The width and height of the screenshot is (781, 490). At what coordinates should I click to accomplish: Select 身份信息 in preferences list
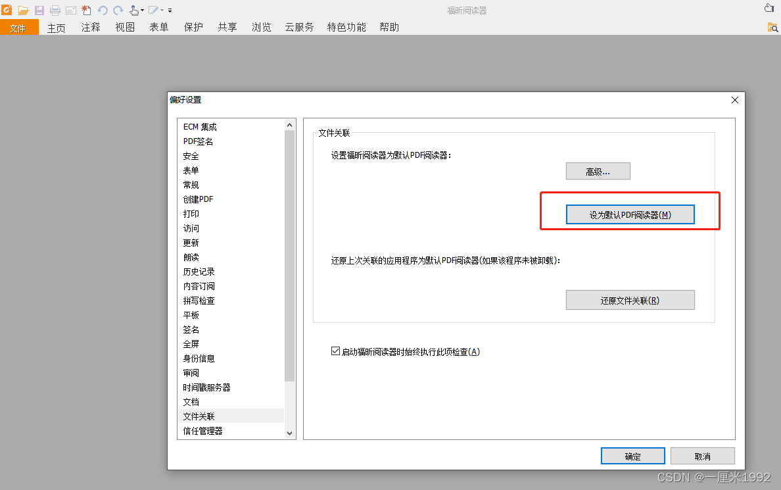pyautogui.click(x=231, y=358)
